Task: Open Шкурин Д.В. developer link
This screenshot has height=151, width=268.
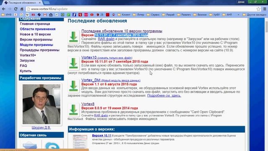Action: click(x=41, y=128)
